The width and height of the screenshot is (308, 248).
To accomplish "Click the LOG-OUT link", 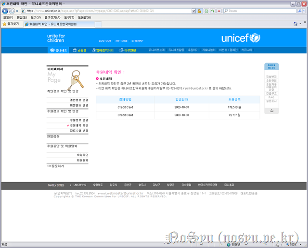I will tap(105, 41).
